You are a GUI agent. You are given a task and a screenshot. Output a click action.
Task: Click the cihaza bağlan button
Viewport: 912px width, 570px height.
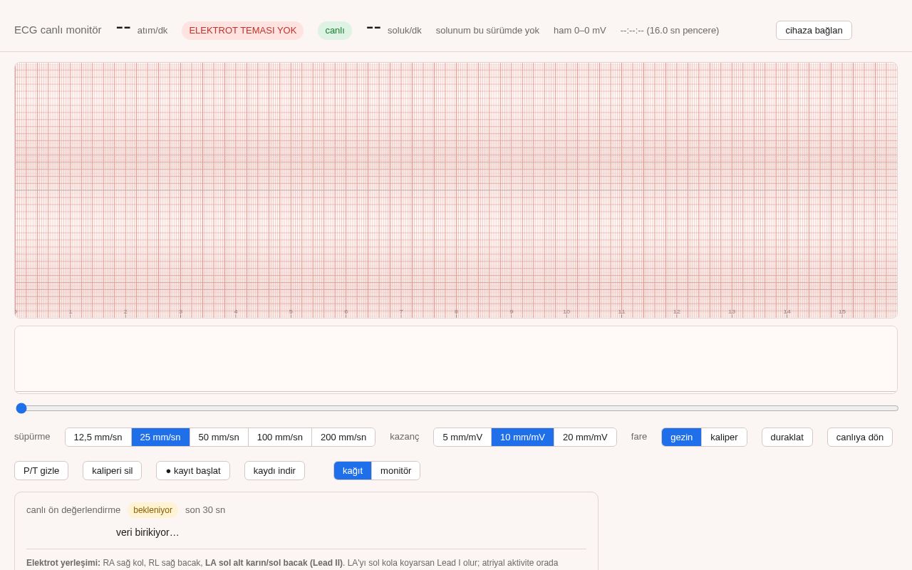pos(814,30)
